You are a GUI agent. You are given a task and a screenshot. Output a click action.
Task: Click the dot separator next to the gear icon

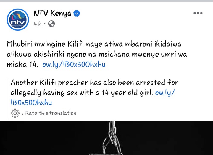coord(22,114)
